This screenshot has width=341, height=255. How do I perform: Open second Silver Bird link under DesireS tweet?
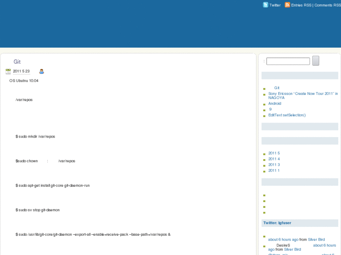tap(292, 249)
